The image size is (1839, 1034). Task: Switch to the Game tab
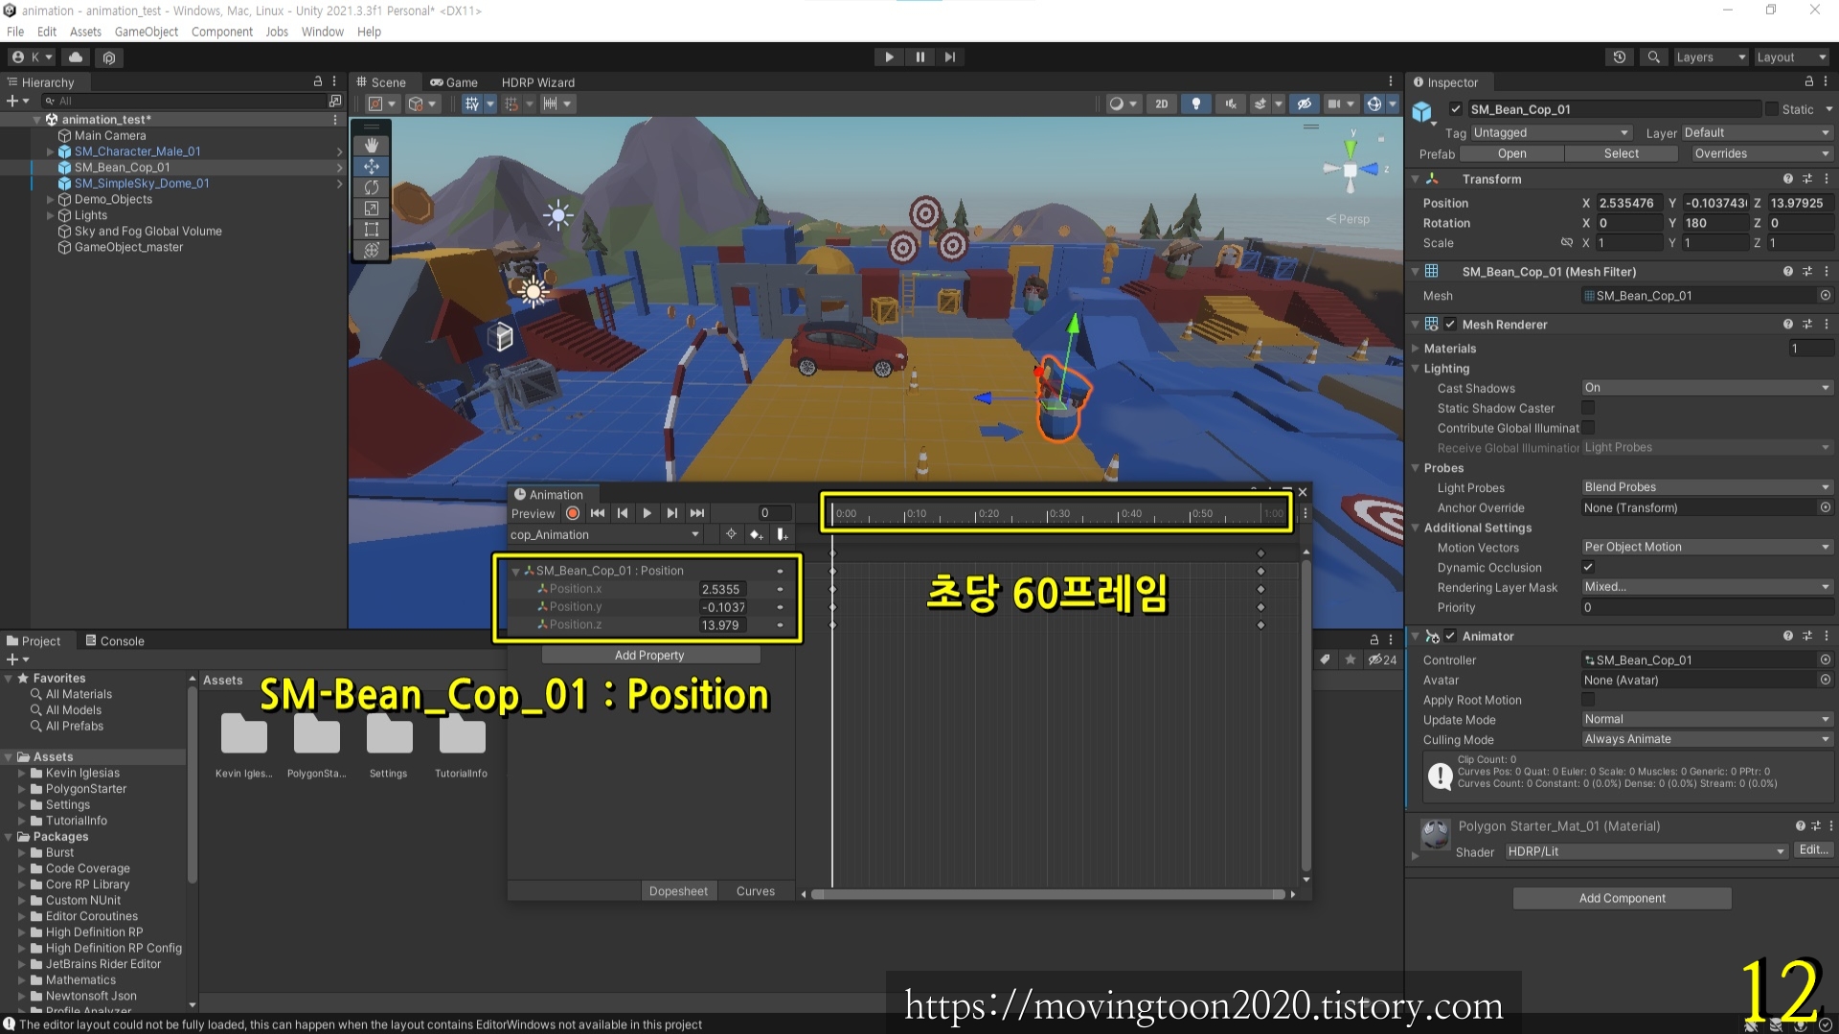454,82
